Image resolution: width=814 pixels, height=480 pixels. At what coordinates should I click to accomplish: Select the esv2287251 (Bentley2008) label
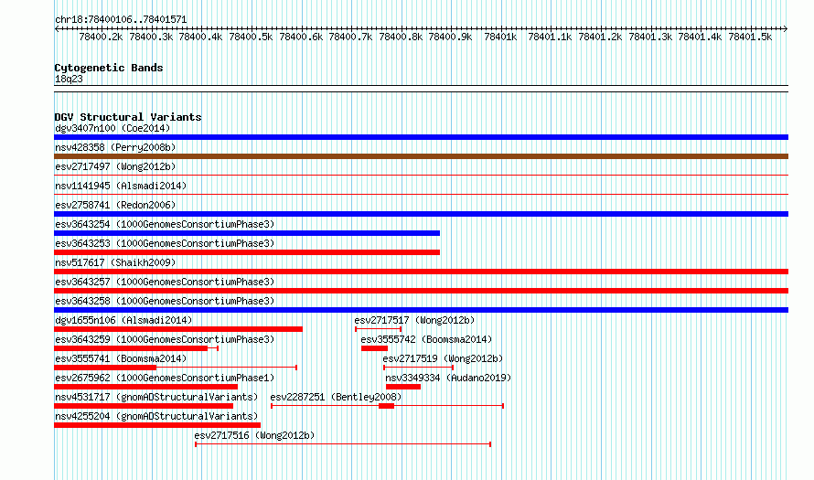[x=336, y=397]
